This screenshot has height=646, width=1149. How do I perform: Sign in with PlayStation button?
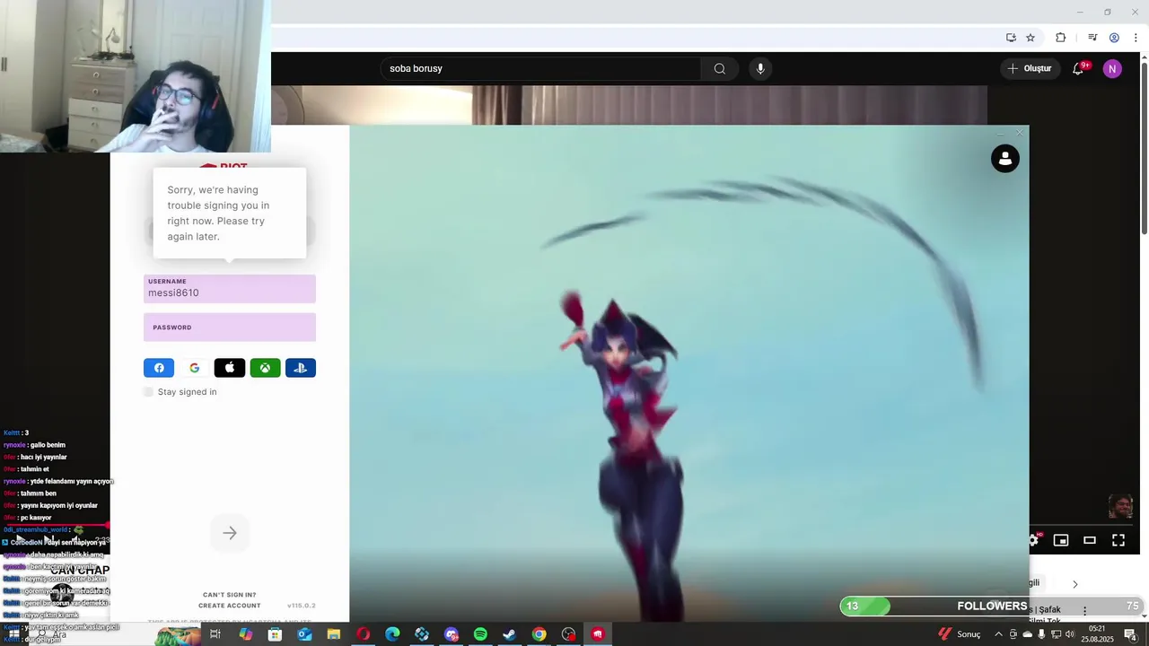click(301, 368)
